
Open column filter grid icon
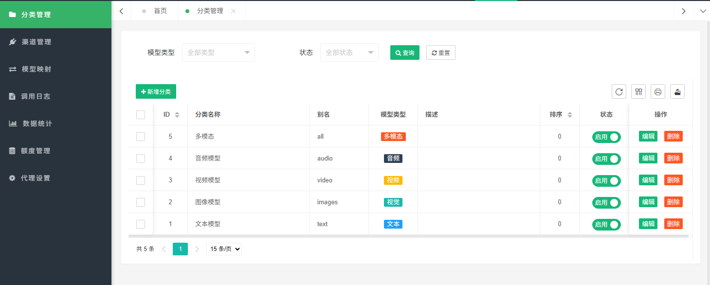tap(638, 91)
